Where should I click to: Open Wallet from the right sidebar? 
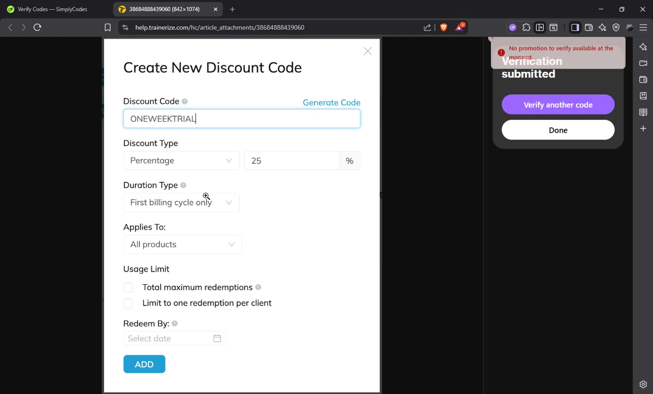[643, 80]
